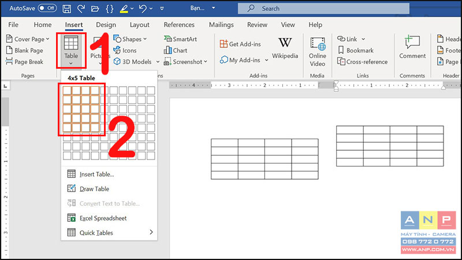The width and height of the screenshot is (462, 260).
Task: Open the Help tab
Action: pyautogui.click(x=315, y=25)
